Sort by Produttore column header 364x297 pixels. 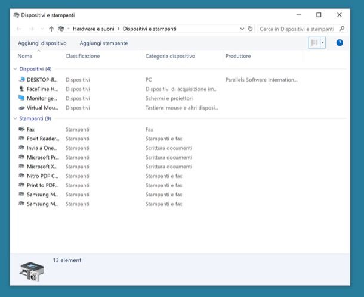point(238,56)
